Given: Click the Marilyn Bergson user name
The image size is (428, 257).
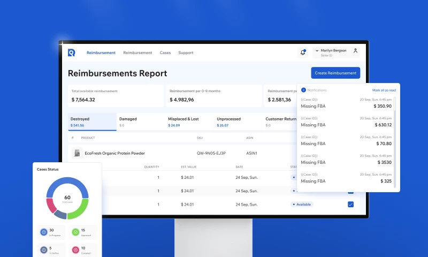Looking at the screenshot, I should [x=333, y=50].
